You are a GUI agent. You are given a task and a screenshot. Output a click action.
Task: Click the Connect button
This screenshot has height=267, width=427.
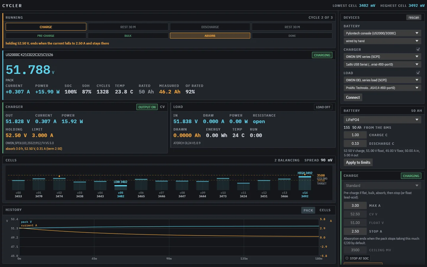tap(353, 97)
